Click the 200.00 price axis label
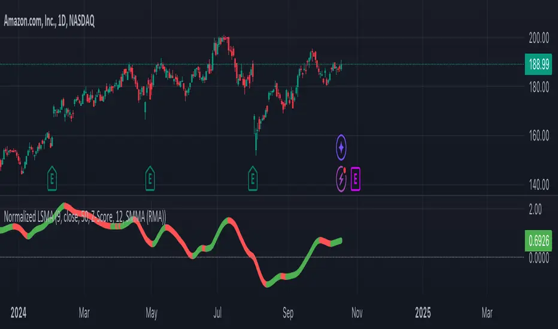Image resolution: width=558 pixels, height=329 pixels. tap(539, 38)
